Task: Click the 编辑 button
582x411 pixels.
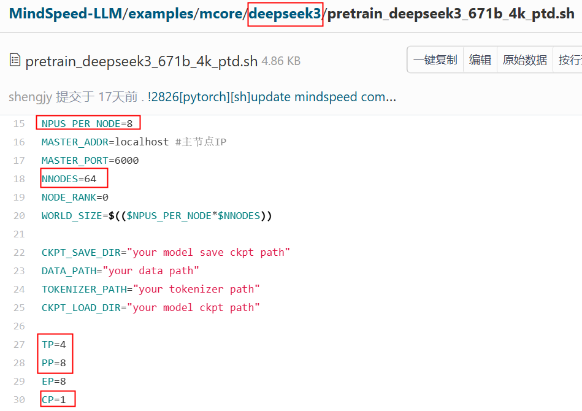Action: tap(480, 60)
